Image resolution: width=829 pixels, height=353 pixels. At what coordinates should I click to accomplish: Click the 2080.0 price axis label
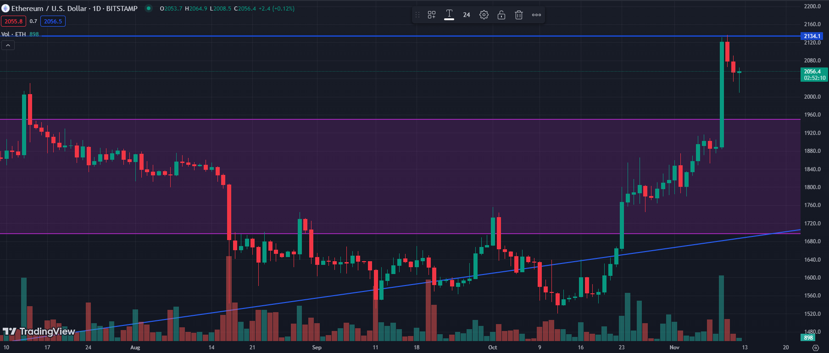coord(812,61)
